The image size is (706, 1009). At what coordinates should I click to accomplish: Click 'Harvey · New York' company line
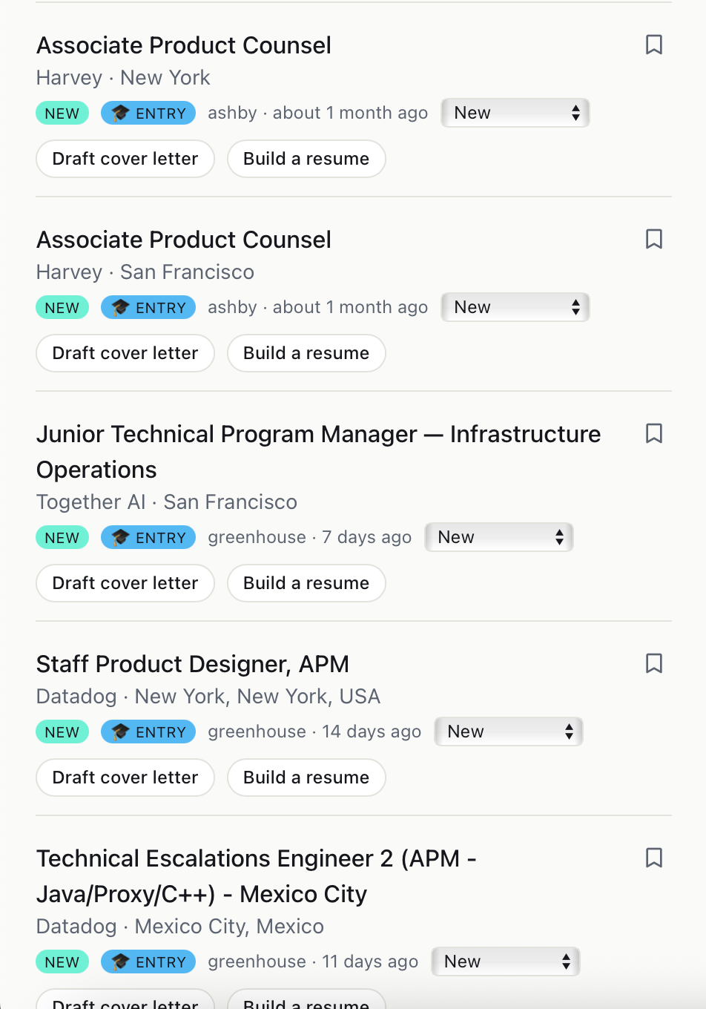tap(123, 78)
